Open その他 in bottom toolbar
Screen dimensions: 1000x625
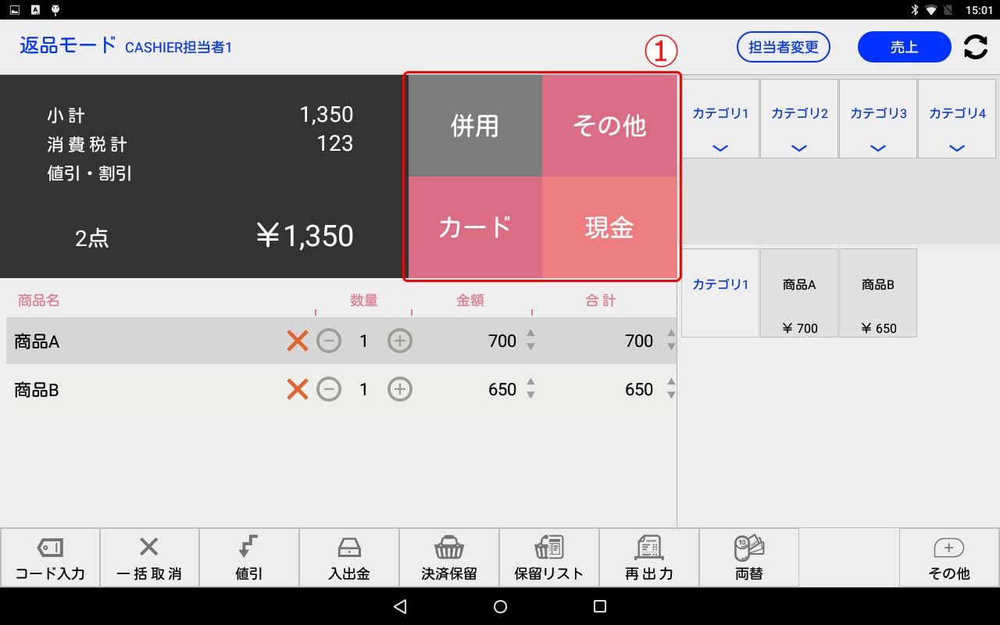click(x=949, y=558)
